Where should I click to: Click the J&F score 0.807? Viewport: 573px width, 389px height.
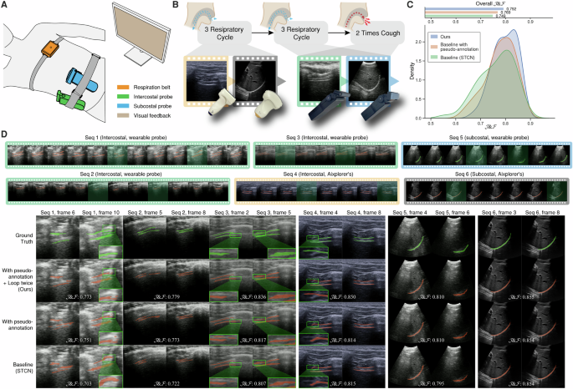253,383
